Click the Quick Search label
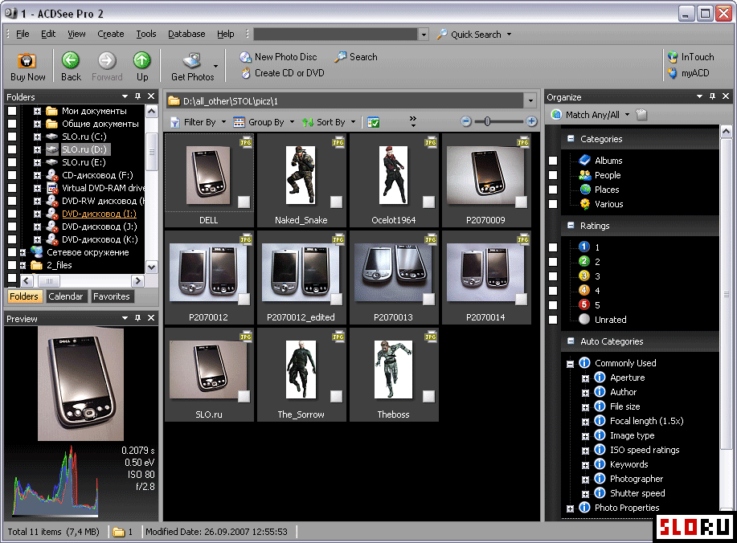737x543 pixels. point(476,35)
